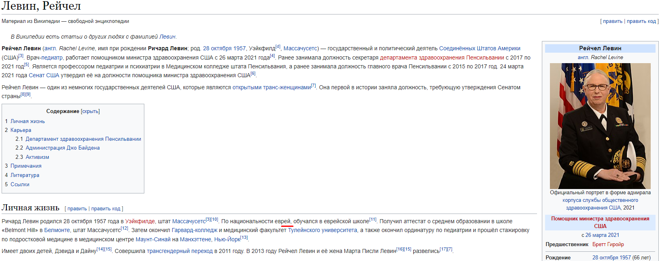Click the top-right 'править код' link
This screenshot has width=662, height=261.
[641, 21]
